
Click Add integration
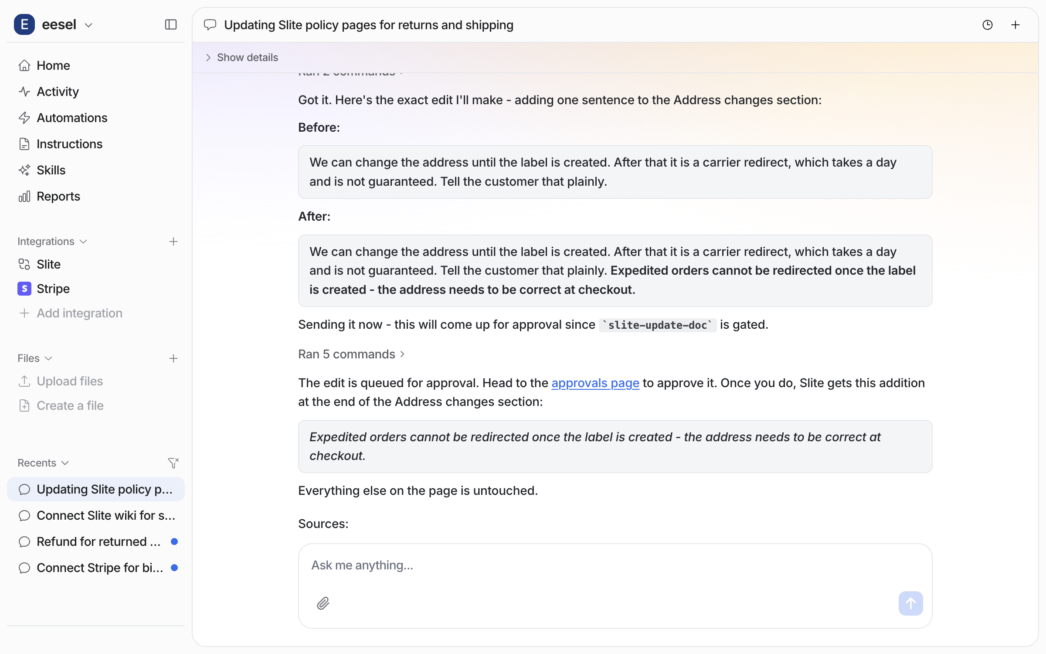pos(96,313)
